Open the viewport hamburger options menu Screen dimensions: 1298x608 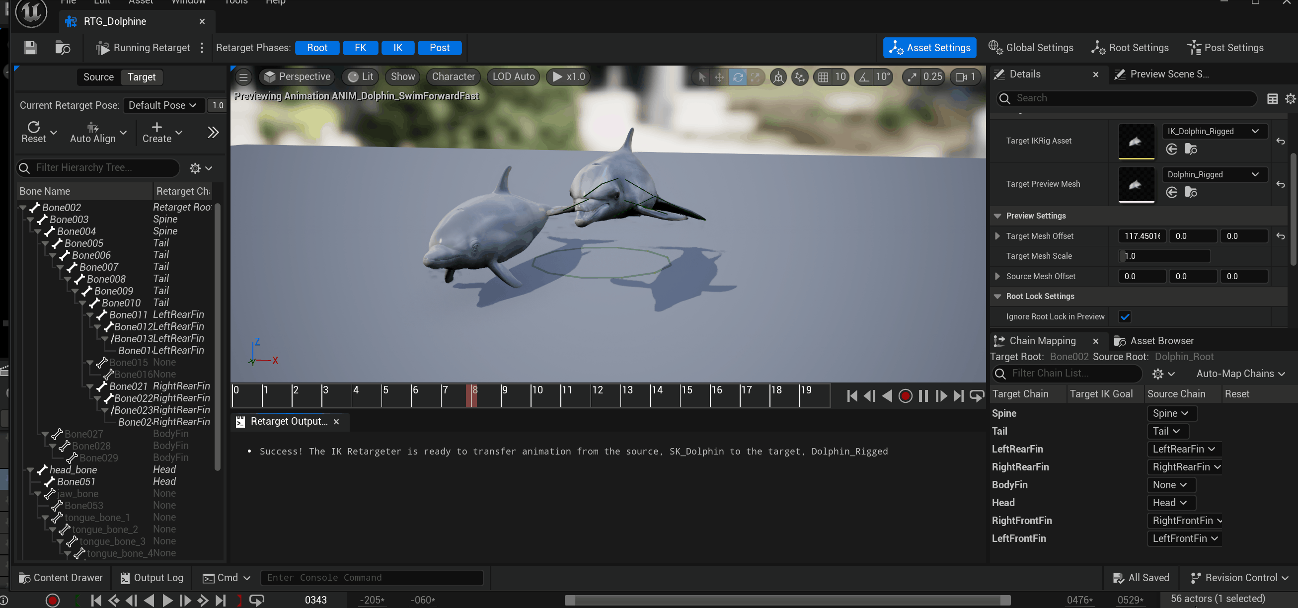point(243,77)
